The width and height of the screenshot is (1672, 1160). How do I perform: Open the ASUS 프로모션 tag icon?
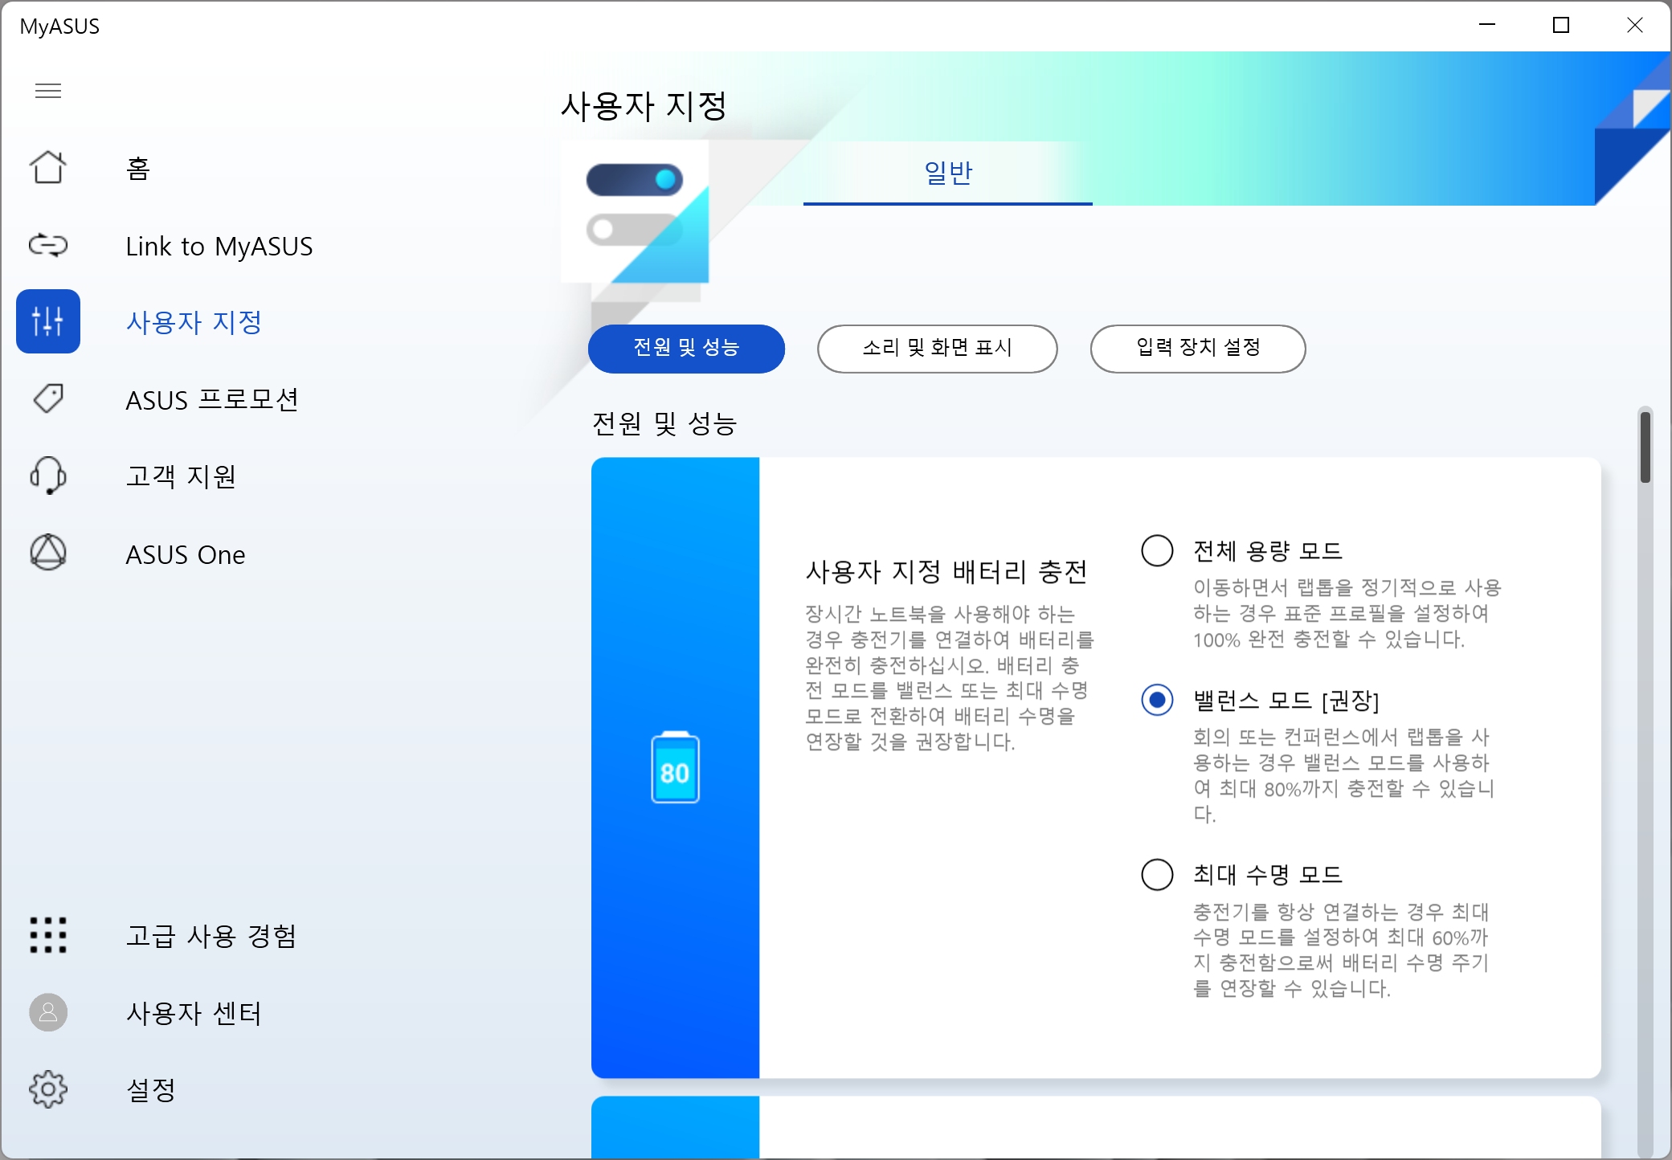click(x=48, y=398)
